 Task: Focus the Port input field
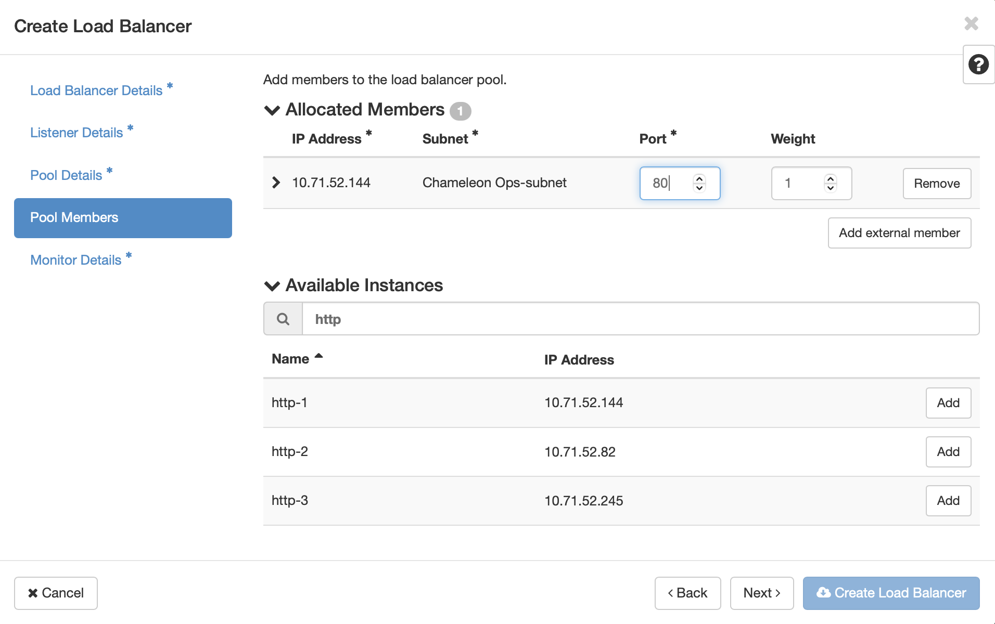tap(680, 183)
